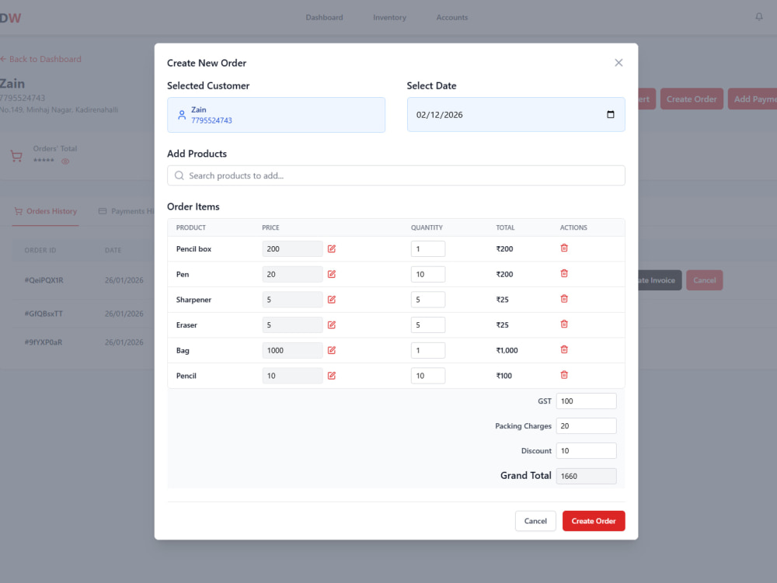Click Pencil box quantity field
Viewport: 777px width, 583px height.
[427, 249]
